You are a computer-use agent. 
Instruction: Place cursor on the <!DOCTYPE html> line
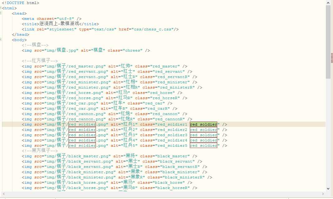pyautogui.click(x=21, y=3)
